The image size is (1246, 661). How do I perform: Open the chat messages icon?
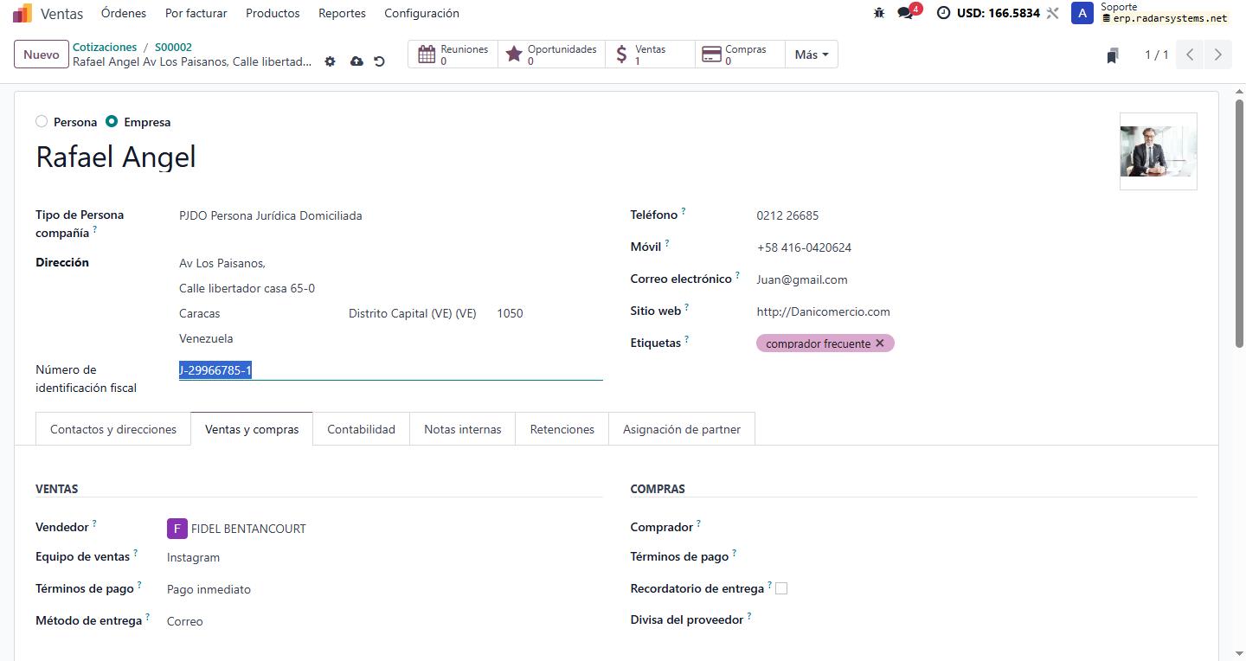point(905,13)
